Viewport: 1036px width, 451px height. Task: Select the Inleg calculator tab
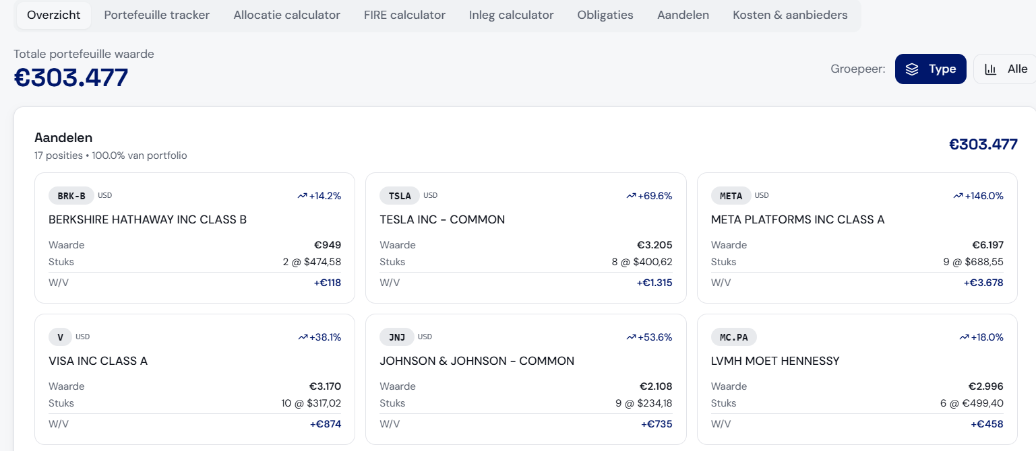pos(511,15)
